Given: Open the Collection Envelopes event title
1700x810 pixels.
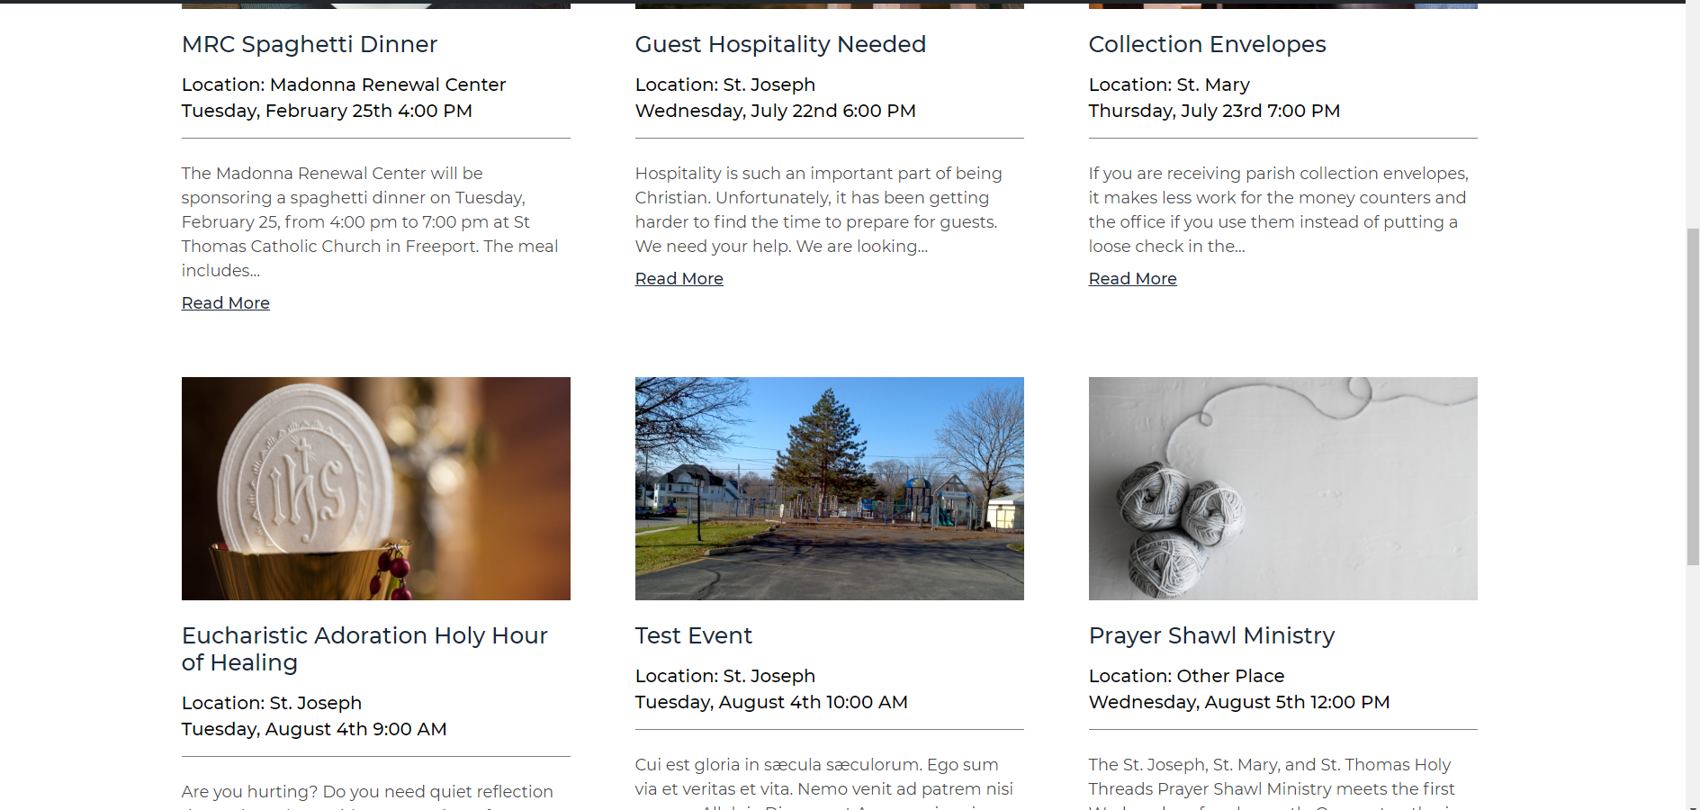Looking at the screenshot, I should pyautogui.click(x=1206, y=44).
